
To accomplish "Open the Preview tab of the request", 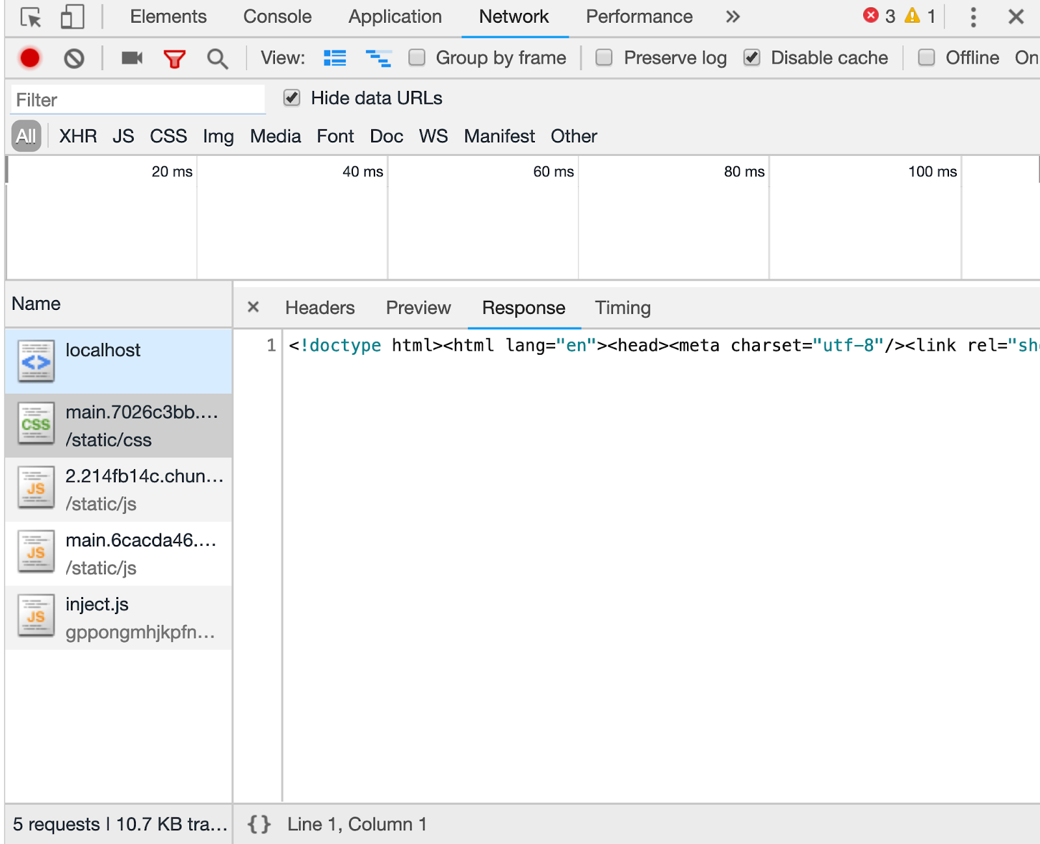I will [419, 308].
